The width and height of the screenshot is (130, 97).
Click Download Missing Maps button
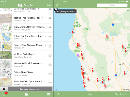click(x=30, y=89)
